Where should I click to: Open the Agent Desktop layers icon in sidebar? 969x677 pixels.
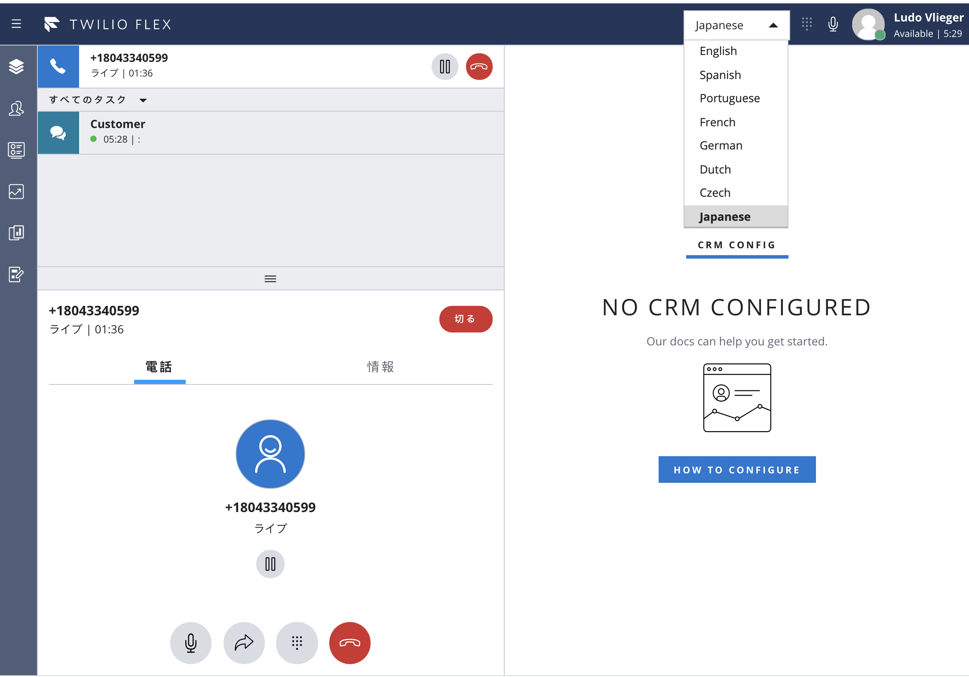click(x=16, y=67)
